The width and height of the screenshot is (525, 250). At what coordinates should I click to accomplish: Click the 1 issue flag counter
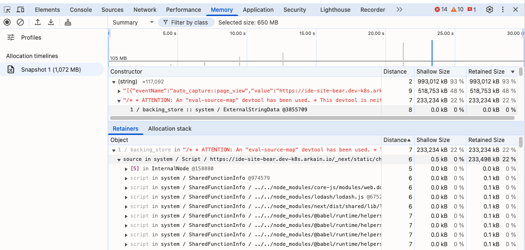click(472, 9)
